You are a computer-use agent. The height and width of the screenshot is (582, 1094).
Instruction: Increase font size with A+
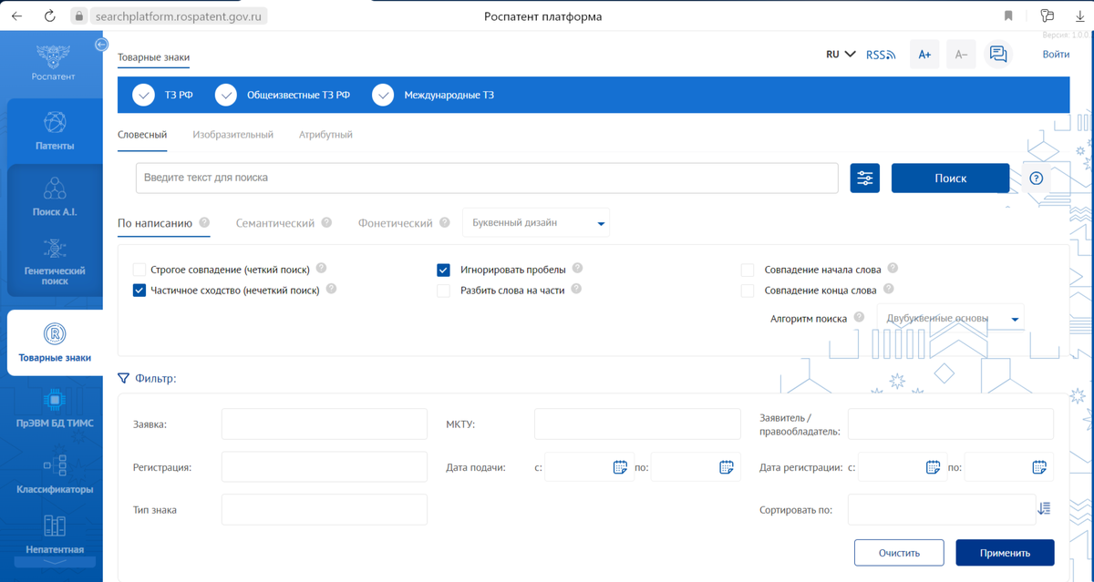(x=924, y=55)
